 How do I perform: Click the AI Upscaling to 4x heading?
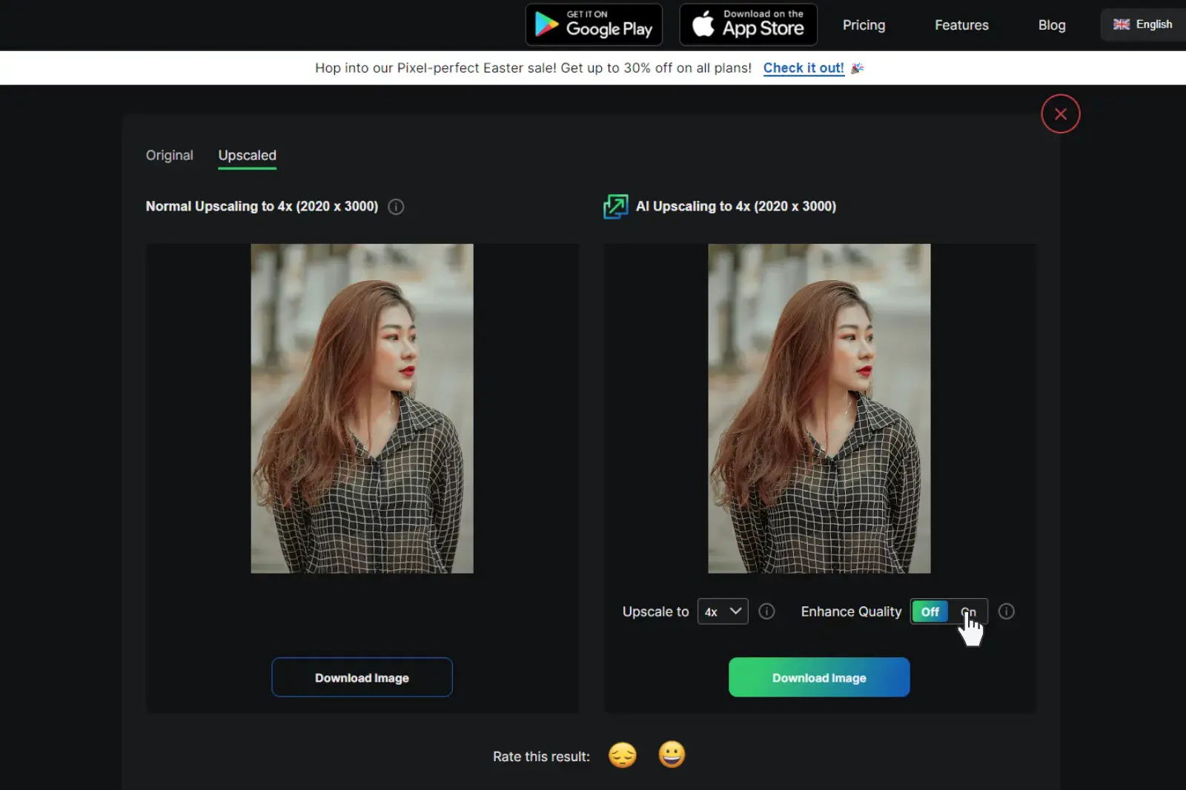pyautogui.click(x=736, y=207)
